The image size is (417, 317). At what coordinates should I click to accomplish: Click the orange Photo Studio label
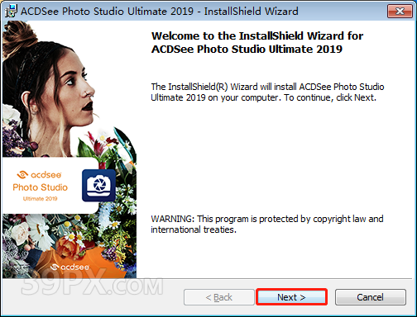(x=41, y=187)
